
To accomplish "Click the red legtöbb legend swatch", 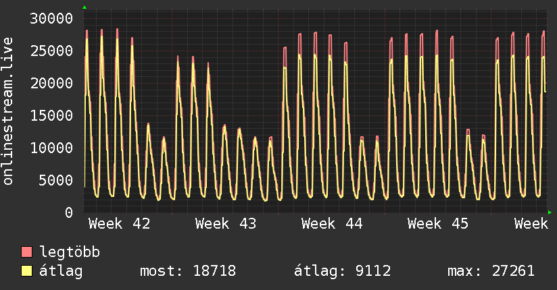I will click(x=27, y=253).
